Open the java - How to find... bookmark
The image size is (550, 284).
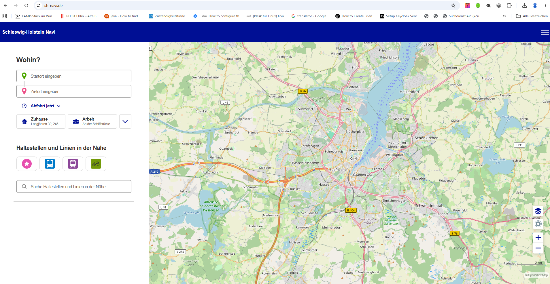coord(123,16)
